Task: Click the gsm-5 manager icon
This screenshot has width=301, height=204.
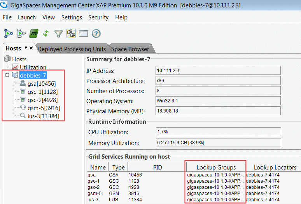Action: coord(23,107)
